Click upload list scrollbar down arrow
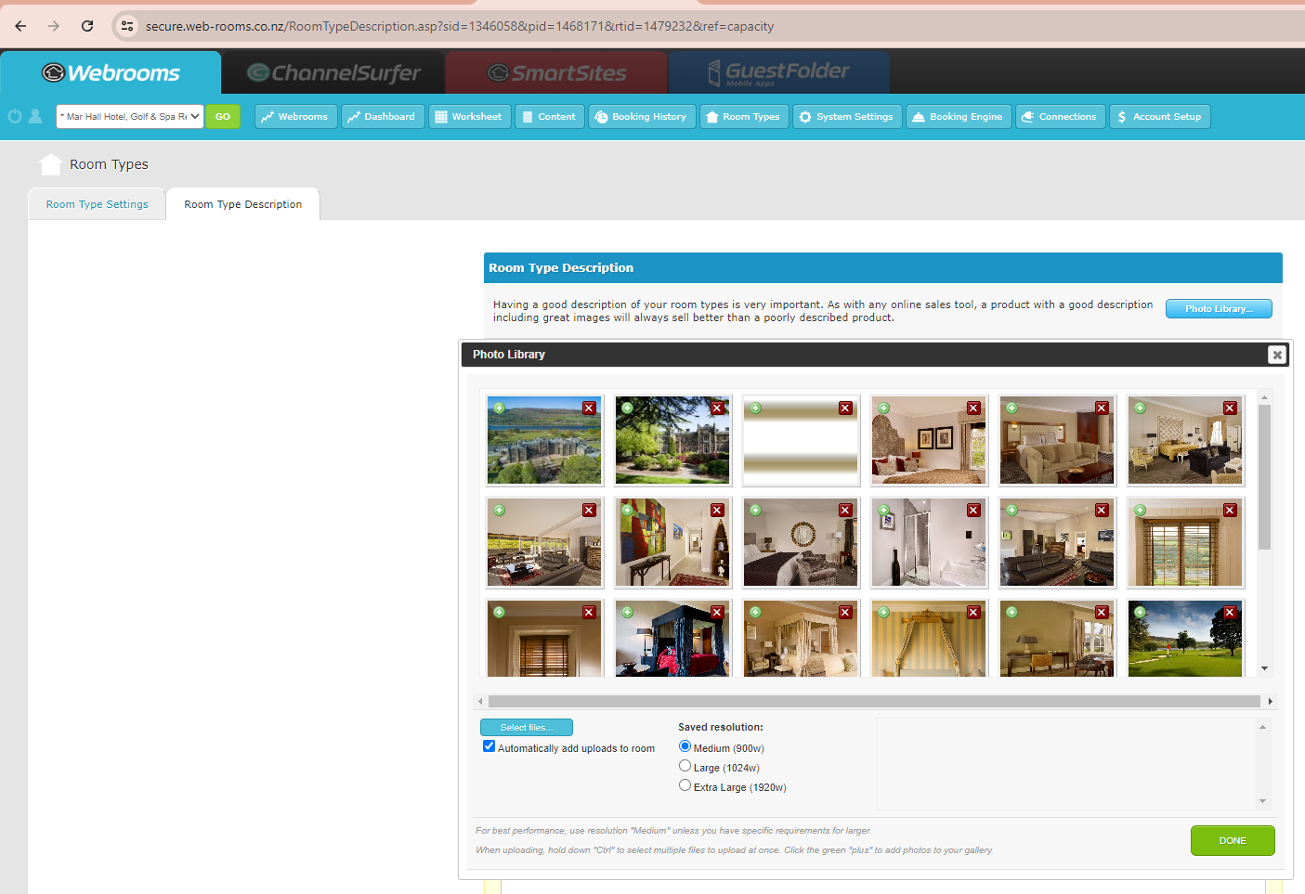 pos(1262,801)
